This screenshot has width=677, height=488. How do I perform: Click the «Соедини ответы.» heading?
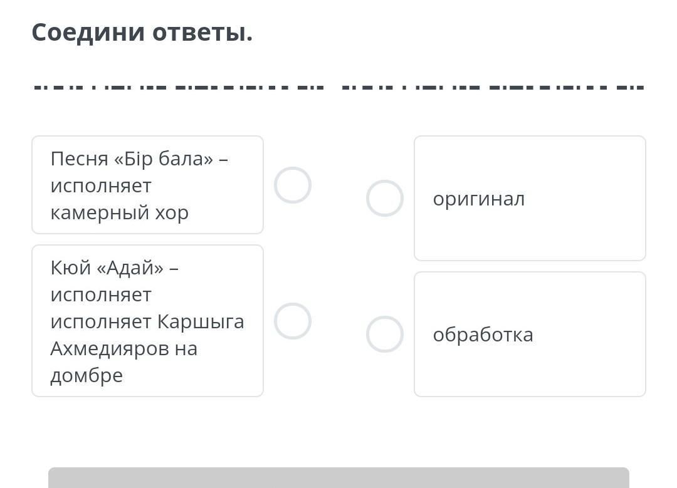pos(142,32)
